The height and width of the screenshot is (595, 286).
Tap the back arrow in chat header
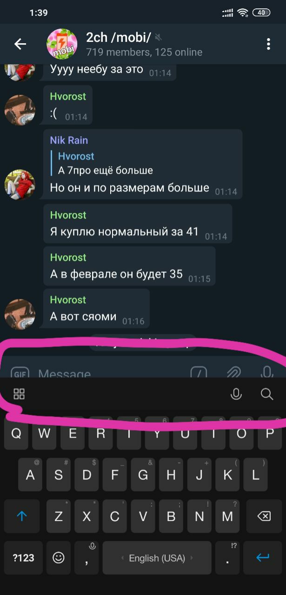(x=20, y=44)
